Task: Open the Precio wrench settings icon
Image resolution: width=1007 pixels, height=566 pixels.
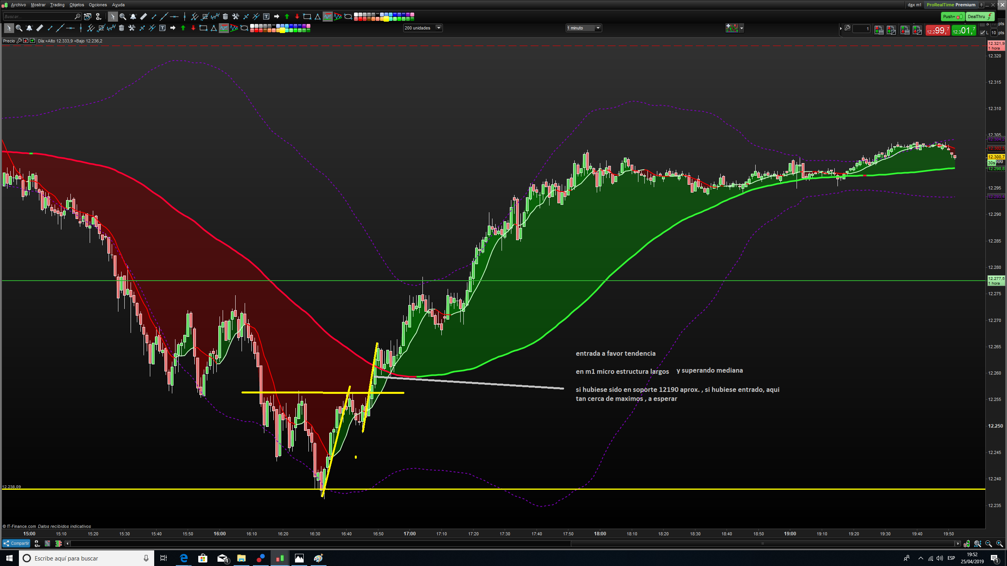Action: point(19,41)
